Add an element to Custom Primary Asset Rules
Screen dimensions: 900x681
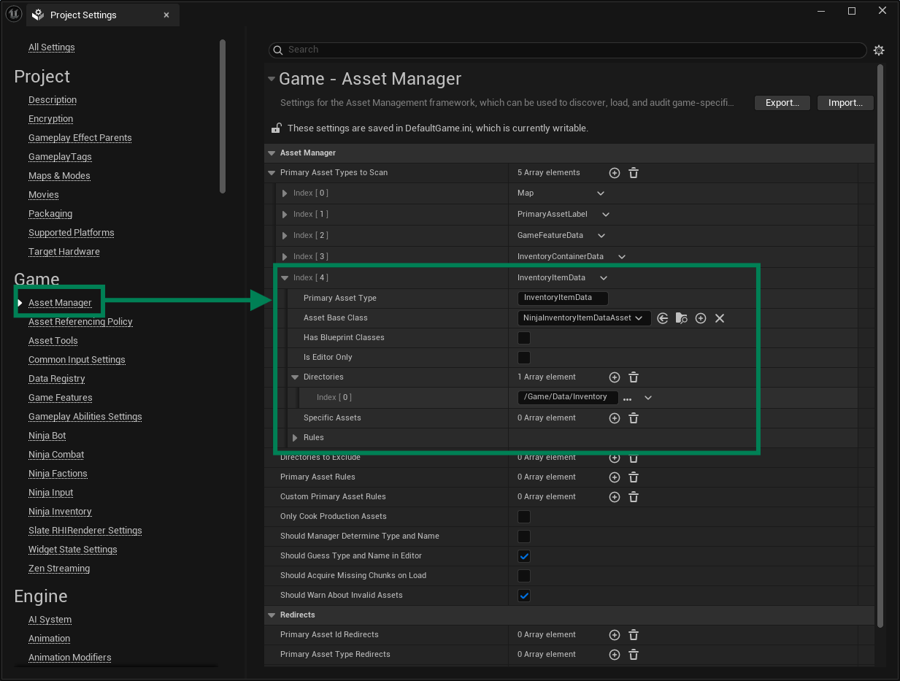614,496
